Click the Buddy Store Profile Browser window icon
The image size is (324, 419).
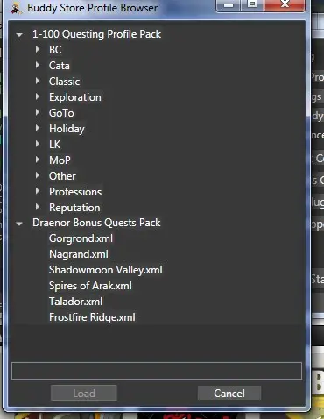[x=16, y=9]
